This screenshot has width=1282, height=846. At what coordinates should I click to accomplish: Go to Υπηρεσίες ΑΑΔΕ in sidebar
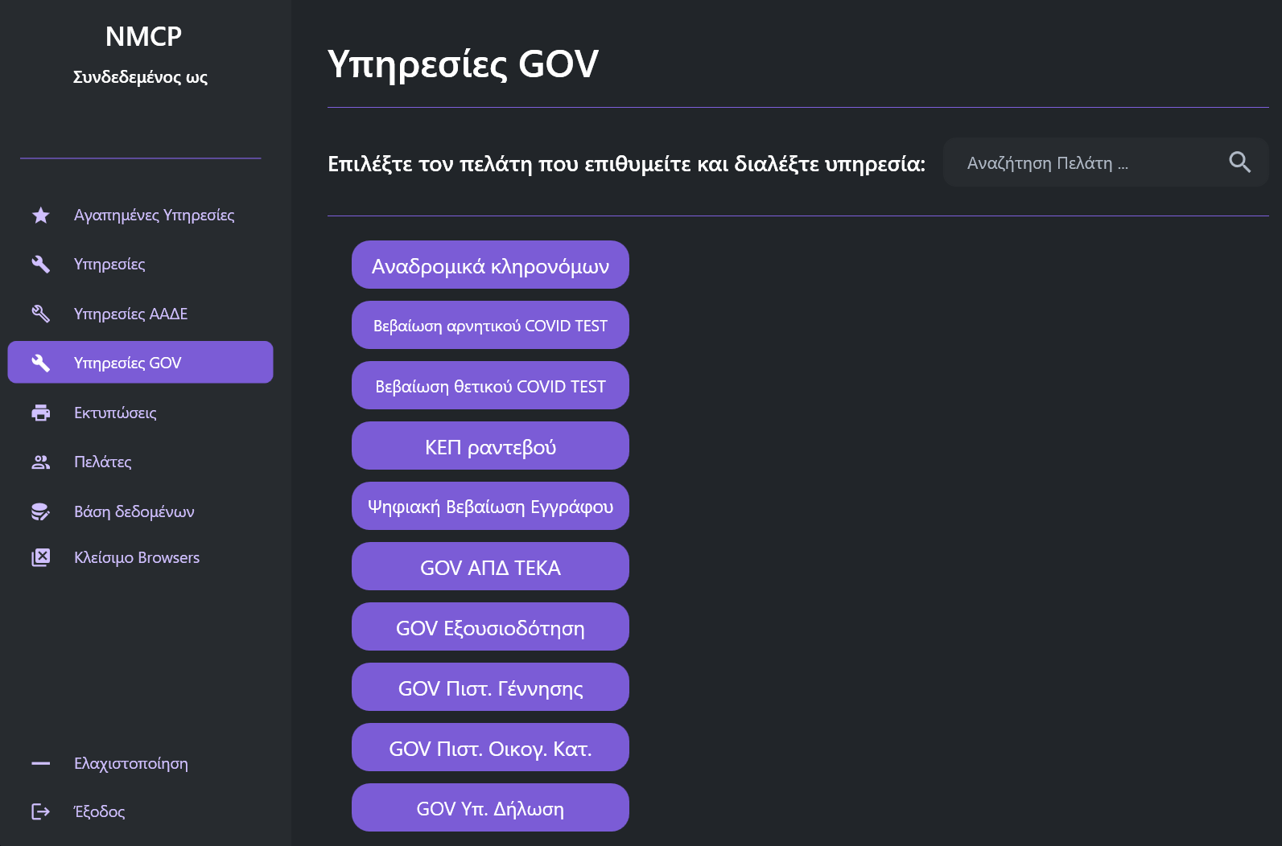point(130,314)
